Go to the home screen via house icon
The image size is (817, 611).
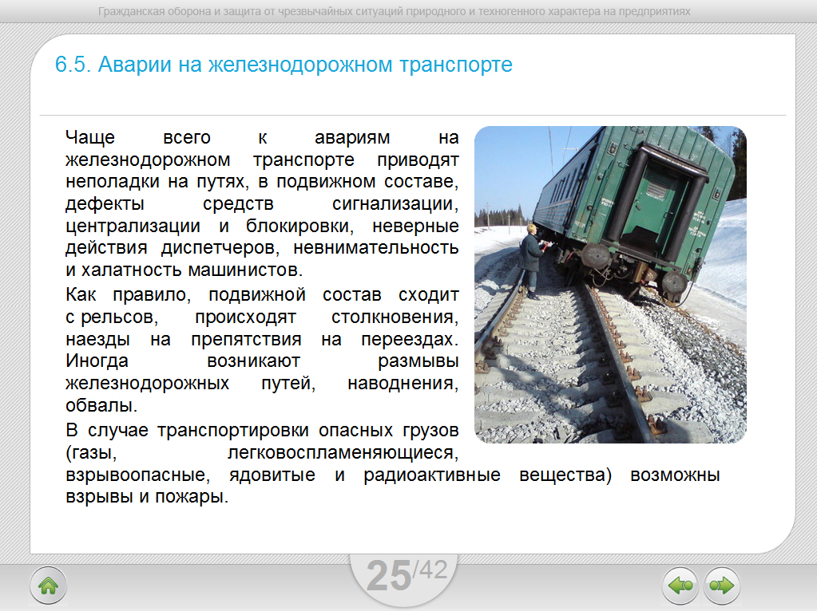coord(48,586)
